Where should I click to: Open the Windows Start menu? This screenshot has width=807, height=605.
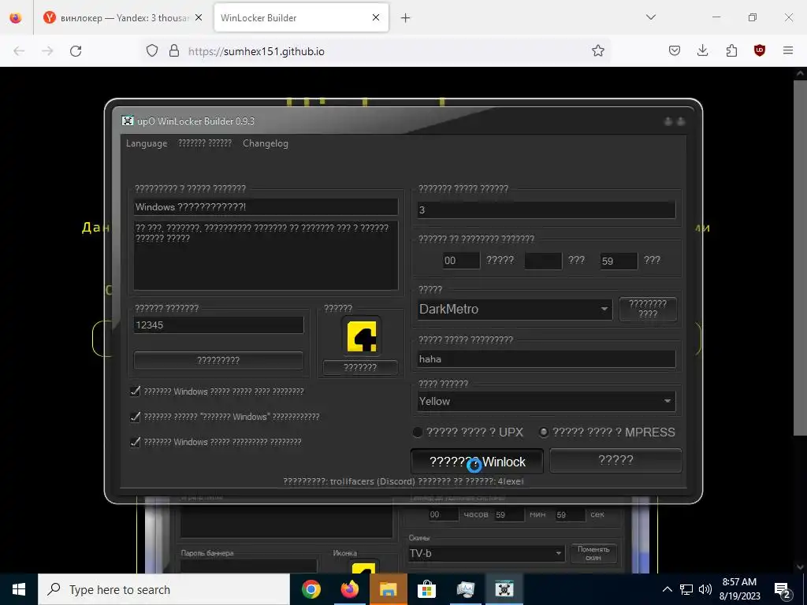[x=19, y=589]
